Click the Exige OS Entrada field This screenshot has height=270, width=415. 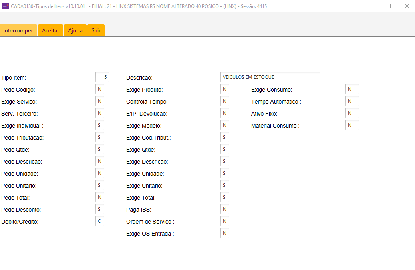coord(225,233)
